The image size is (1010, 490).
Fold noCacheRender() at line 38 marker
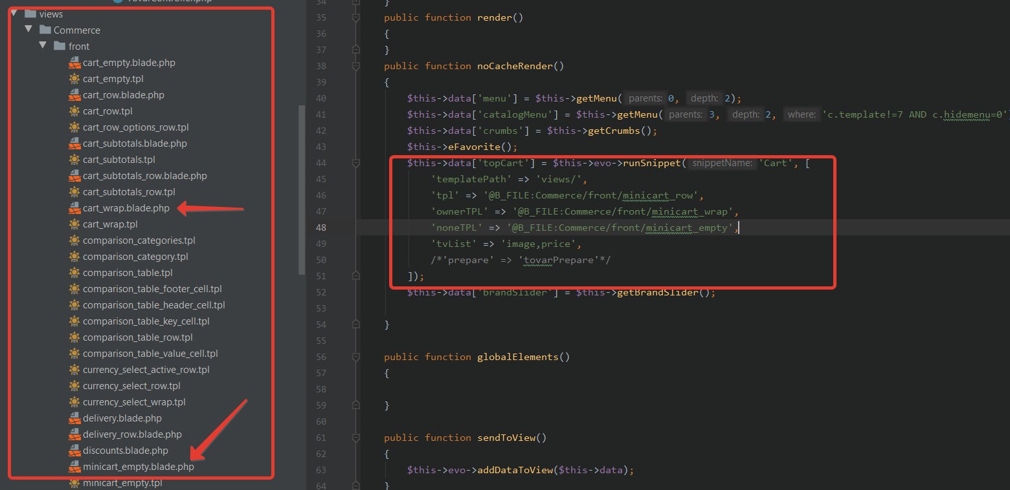click(x=355, y=67)
